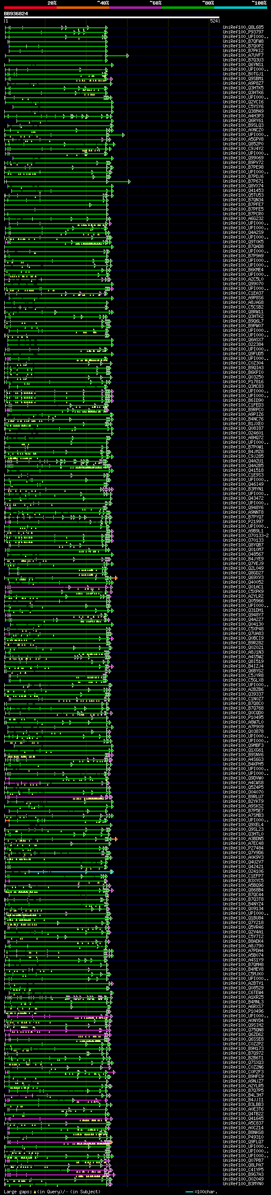Select the UniRef100_Q9MBF3 label
Viewport: 271px width, 1195px height.
(x=243, y=746)
